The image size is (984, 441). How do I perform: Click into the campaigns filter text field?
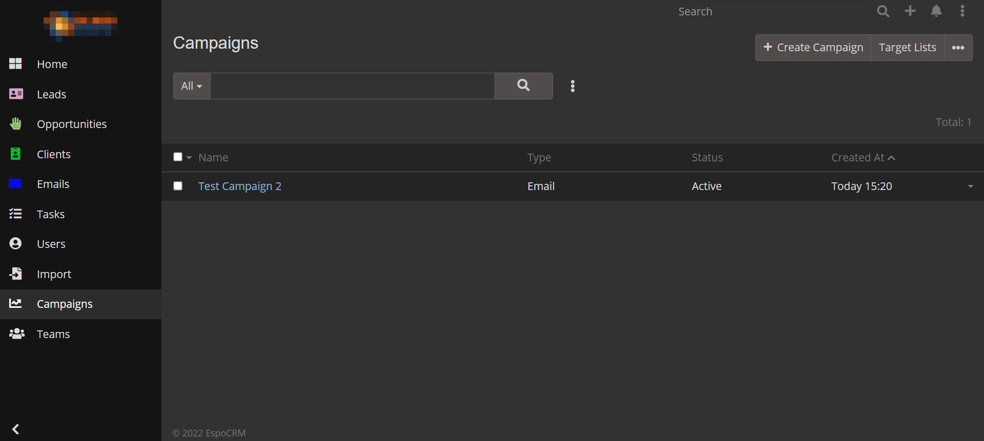click(352, 86)
